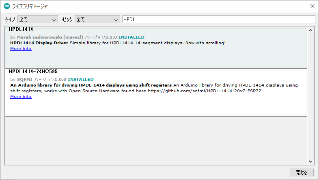Image resolution: width=319 pixels, height=180 pixels.
Task: Click INSTALLED label next to version 1.0.0
Action: click(81, 80)
